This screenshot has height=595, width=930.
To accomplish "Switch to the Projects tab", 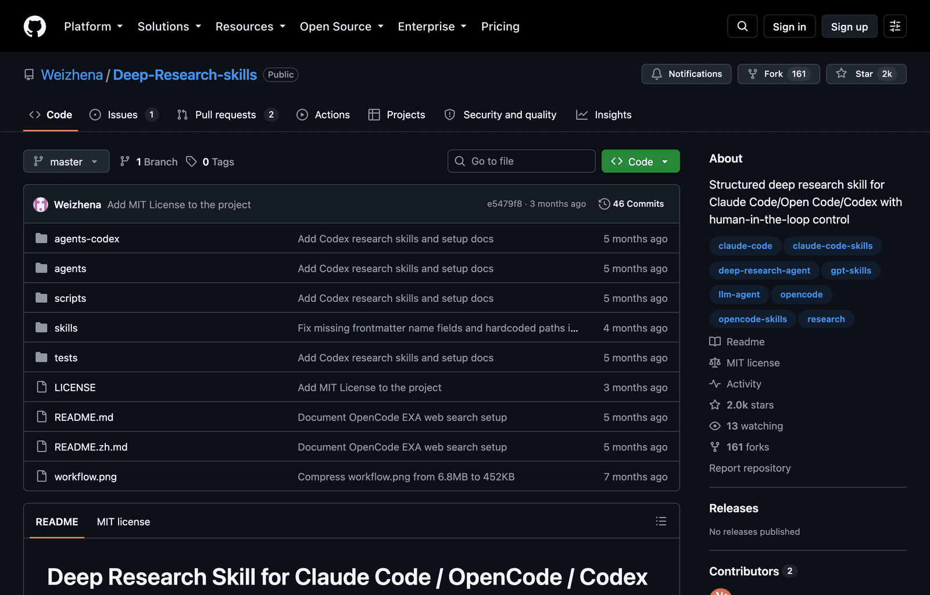I will 397,115.
